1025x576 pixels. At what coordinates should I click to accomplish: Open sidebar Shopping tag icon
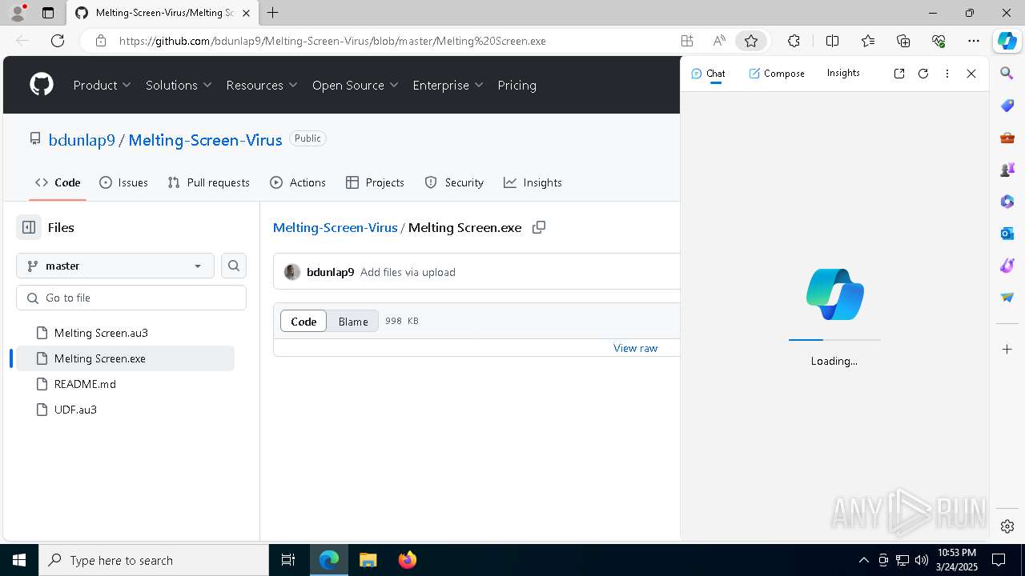pyautogui.click(x=1007, y=106)
